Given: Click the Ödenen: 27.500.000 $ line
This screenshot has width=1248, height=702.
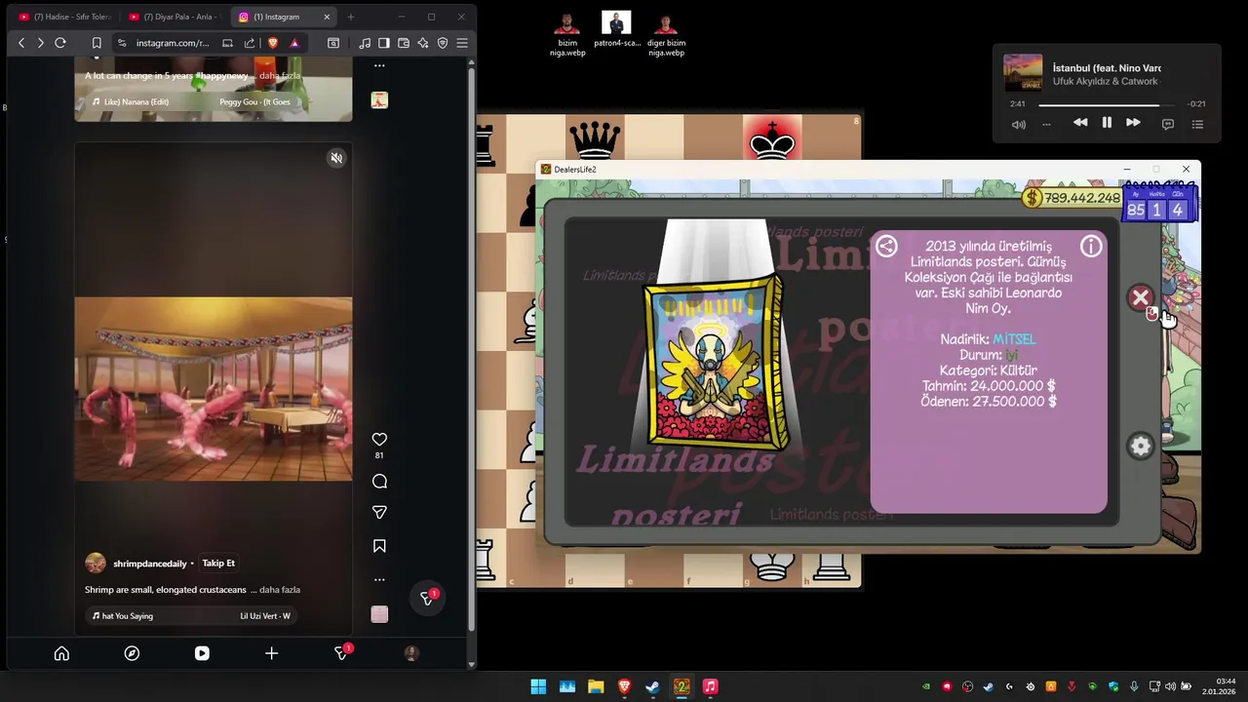Looking at the screenshot, I should coord(989,402).
